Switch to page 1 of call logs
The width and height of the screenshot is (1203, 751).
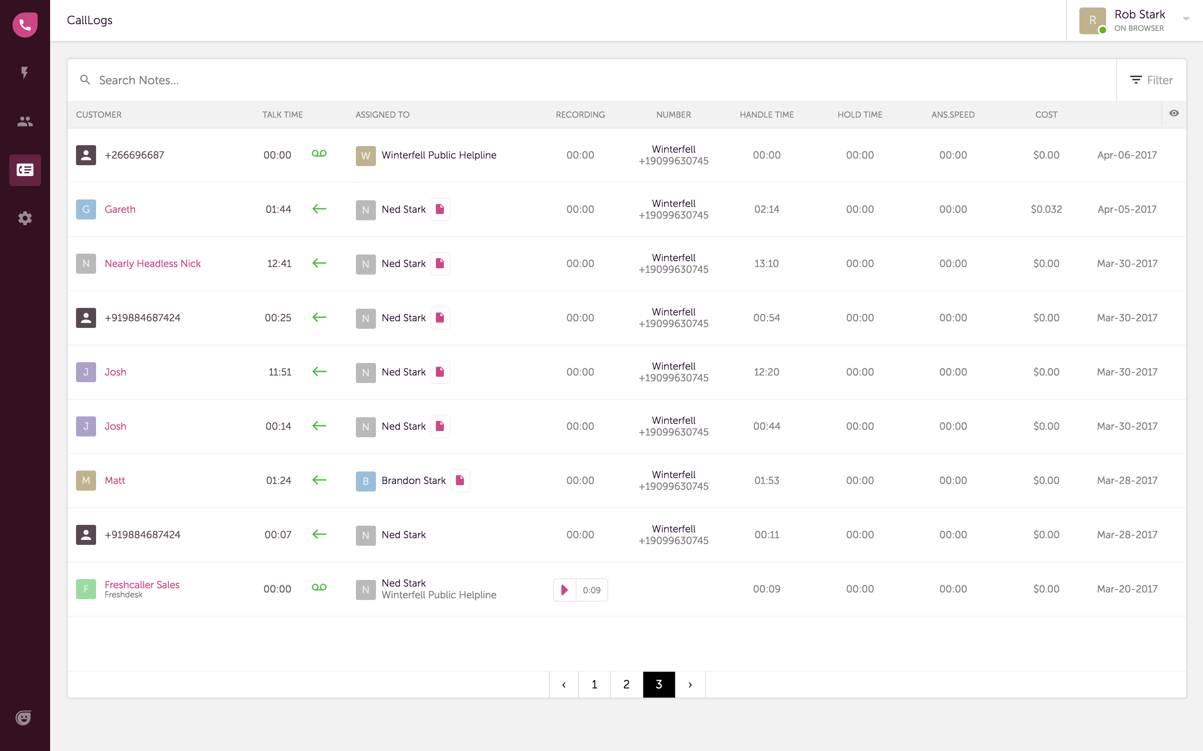pos(594,684)
